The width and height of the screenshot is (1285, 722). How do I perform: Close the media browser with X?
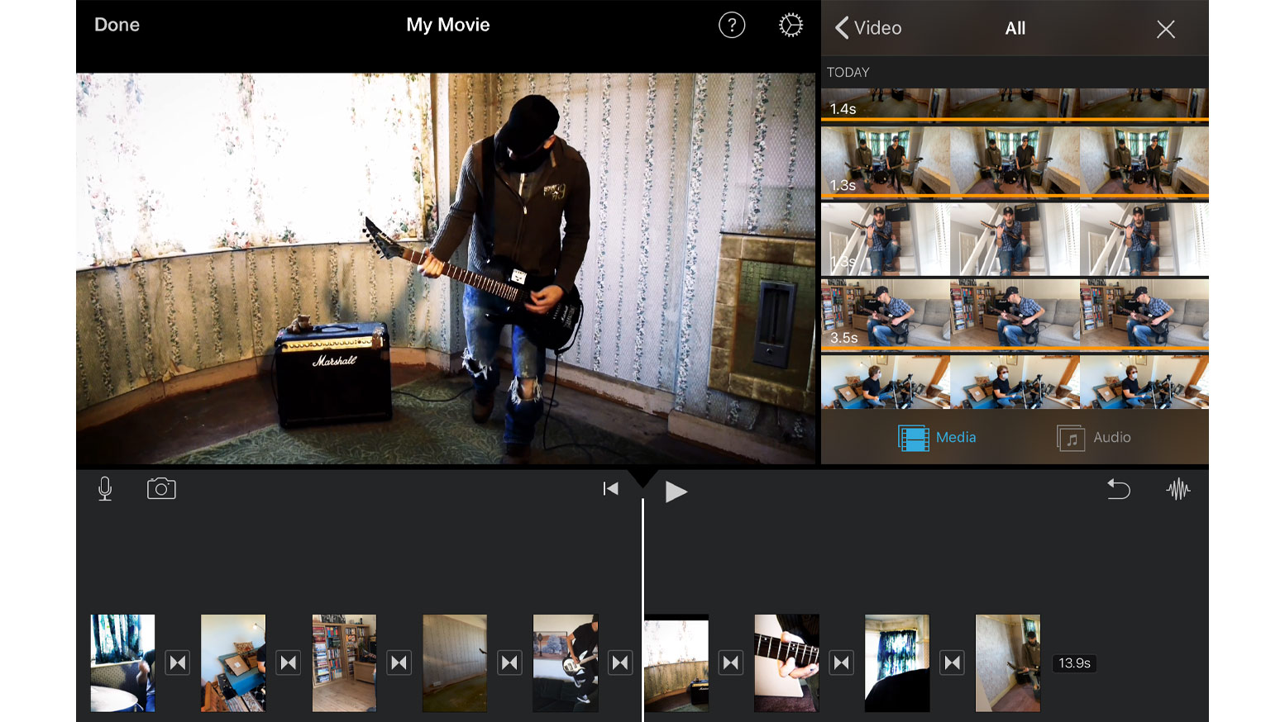1166,30
